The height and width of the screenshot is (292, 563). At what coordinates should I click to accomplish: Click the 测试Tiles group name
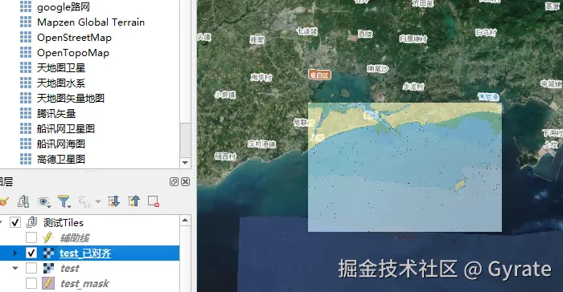click(64, 222)
